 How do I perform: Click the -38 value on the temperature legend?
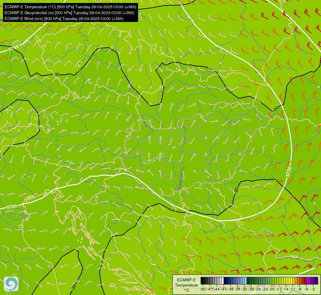[231, 289]
